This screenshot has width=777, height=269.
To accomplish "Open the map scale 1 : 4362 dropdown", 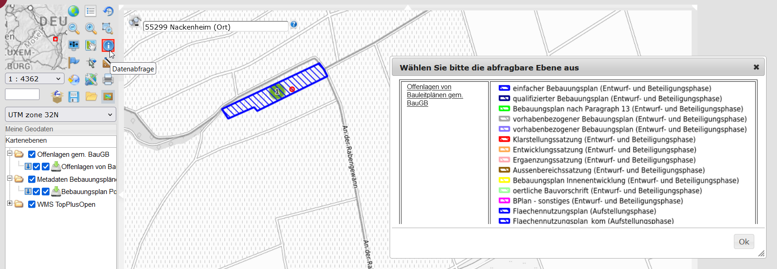I will [x=35, y=79].
